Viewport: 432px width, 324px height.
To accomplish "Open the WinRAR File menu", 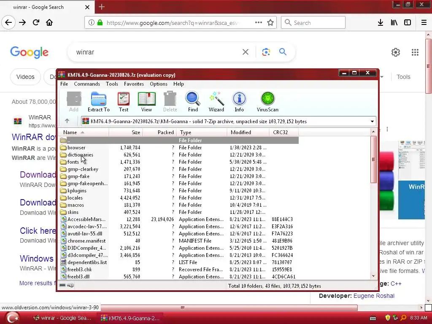I will [64, 84].
